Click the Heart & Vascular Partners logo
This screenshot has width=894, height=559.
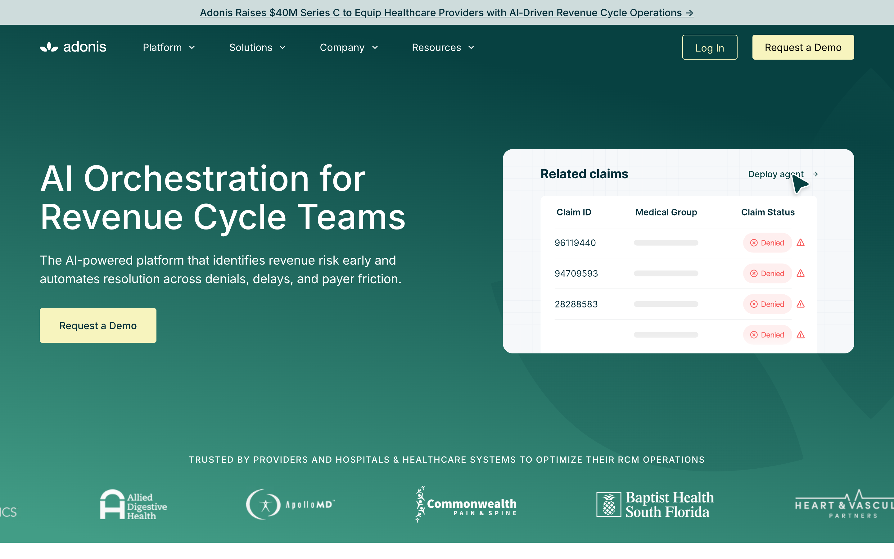(x=845, y=505)
